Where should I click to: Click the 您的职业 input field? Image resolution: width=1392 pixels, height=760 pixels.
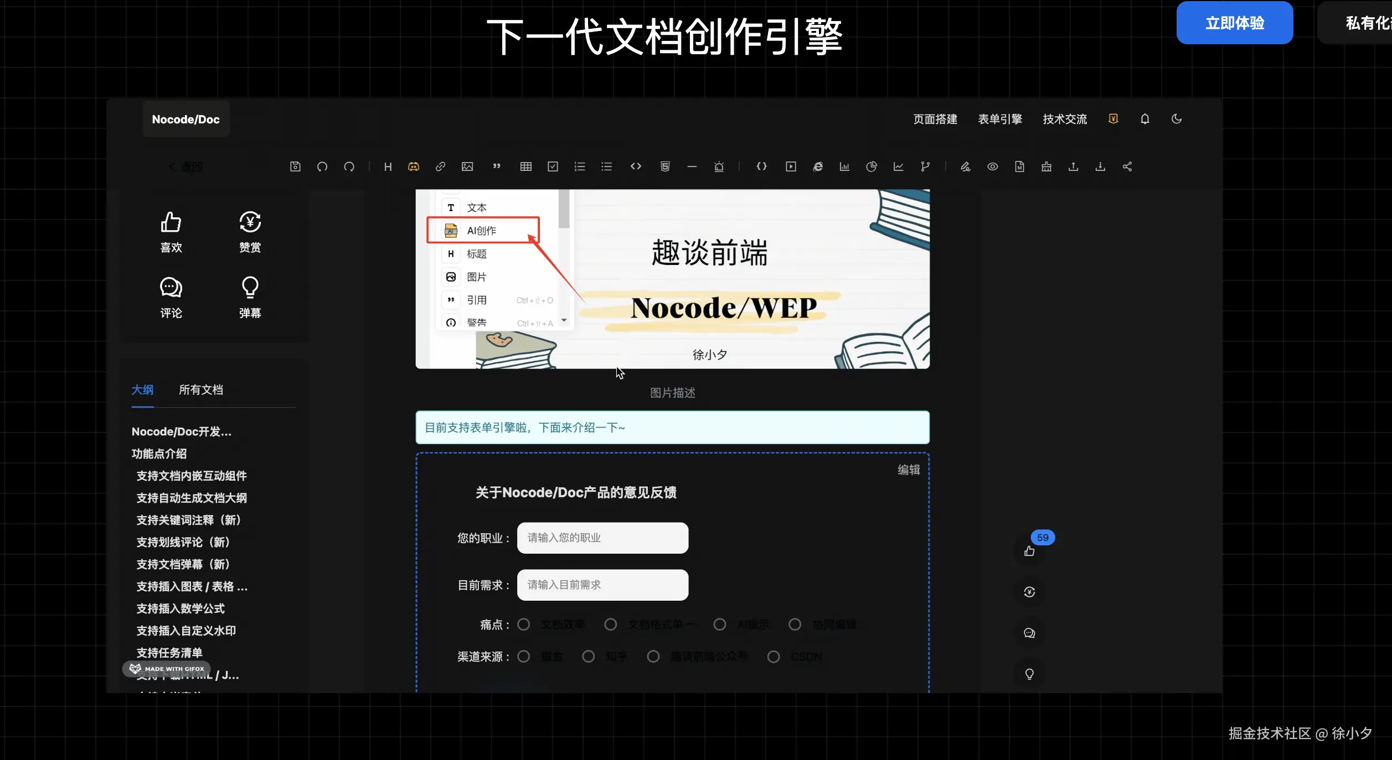point(602,538)
